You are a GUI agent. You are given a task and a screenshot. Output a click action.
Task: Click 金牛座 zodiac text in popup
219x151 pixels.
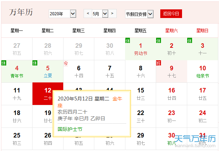click(x=117, y=99)
